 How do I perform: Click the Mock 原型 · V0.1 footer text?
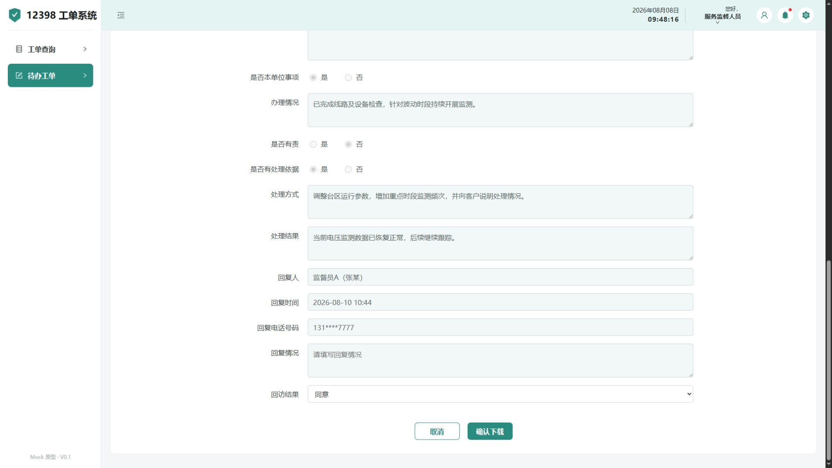[50, 457]
